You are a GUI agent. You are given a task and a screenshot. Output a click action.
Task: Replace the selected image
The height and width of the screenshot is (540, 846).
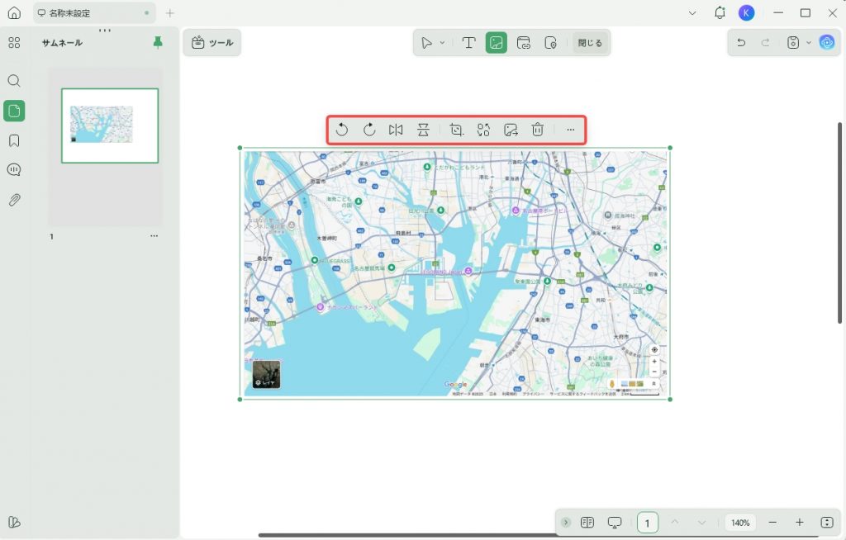483,130
